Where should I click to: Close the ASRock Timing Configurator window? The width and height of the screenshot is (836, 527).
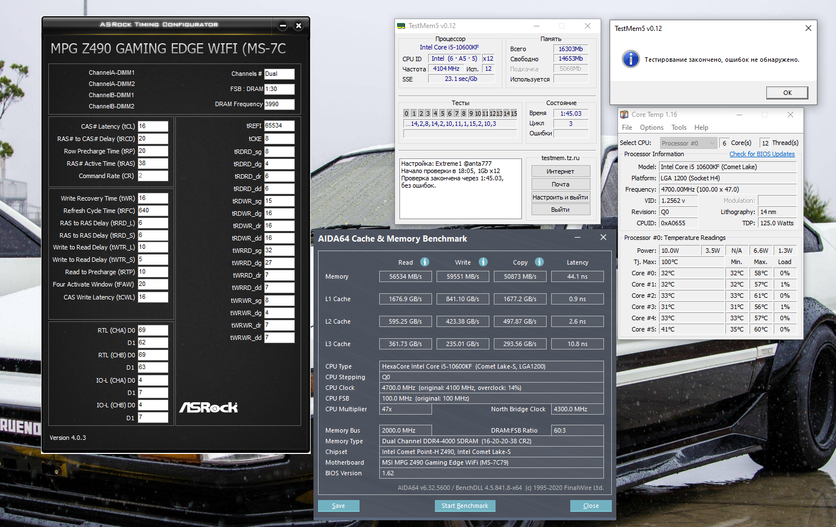(299, 25)
